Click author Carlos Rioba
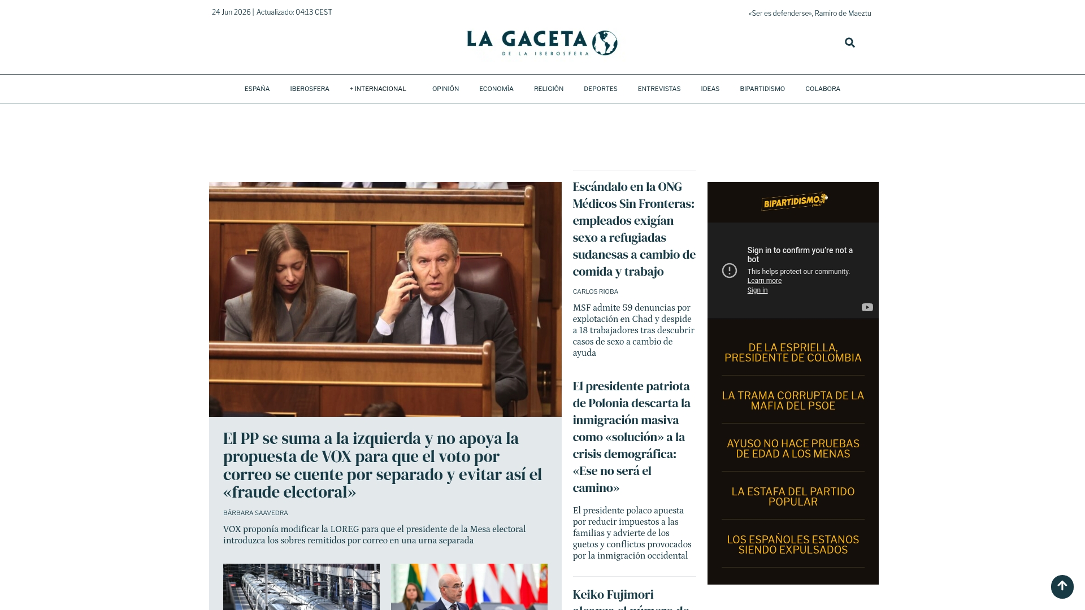The image size is (1085, 610). 595,291
